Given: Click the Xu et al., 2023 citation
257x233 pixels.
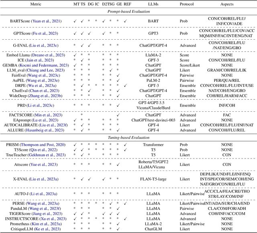Looking at the screenshot, I should 53,219.
